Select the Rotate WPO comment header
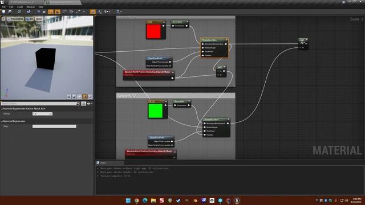Viewport: 365px width, 205px height. pos(176,96)
